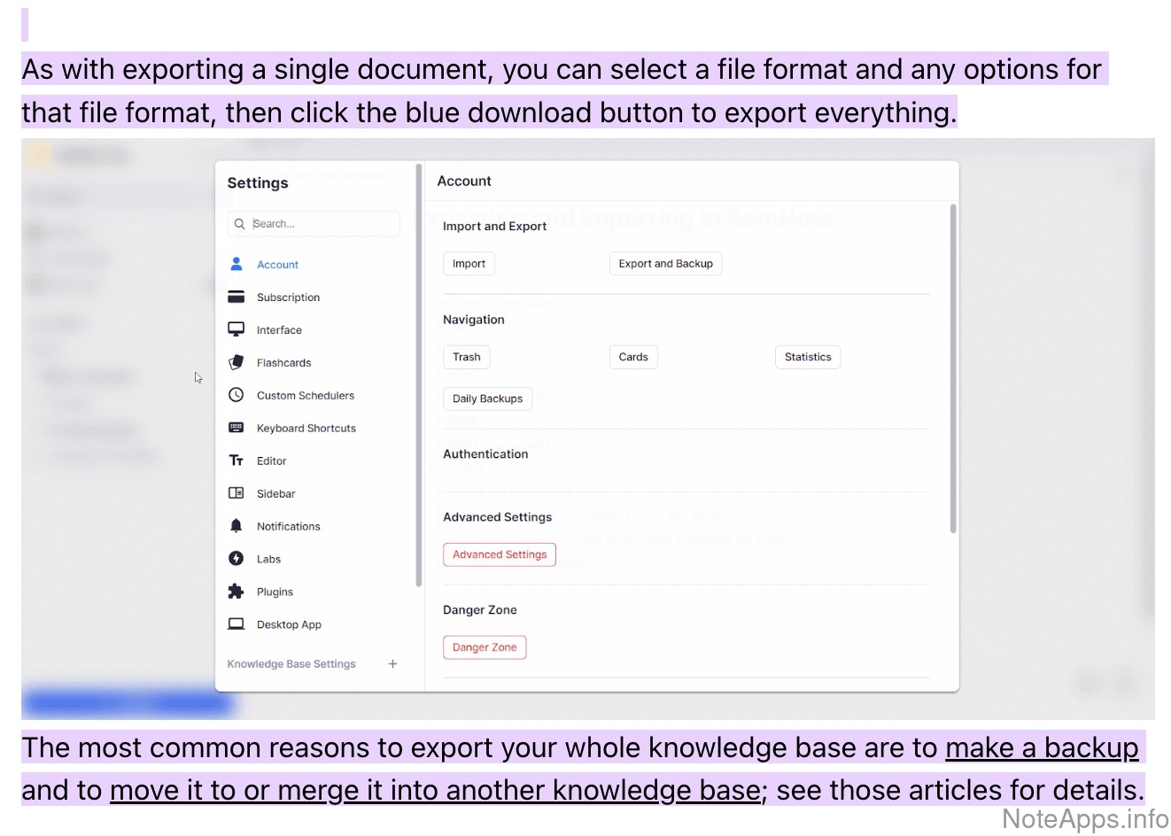1171x836 pixels.
Task: Open the Daily Backups page
Action: (x=487, y=399)
